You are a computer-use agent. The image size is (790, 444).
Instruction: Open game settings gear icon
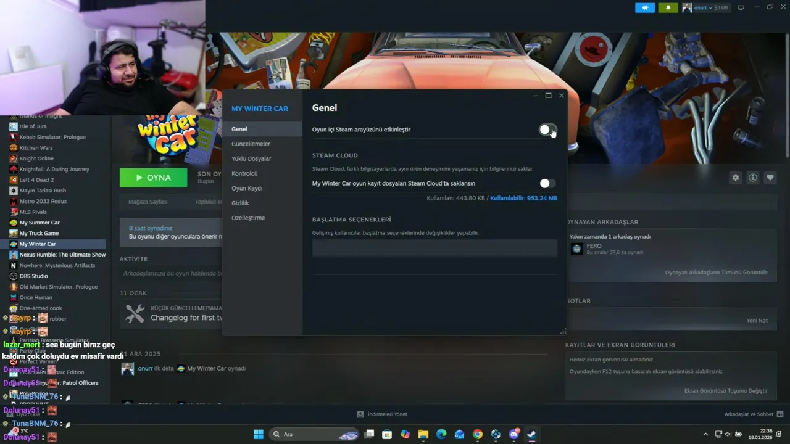[x=735, y=178]
